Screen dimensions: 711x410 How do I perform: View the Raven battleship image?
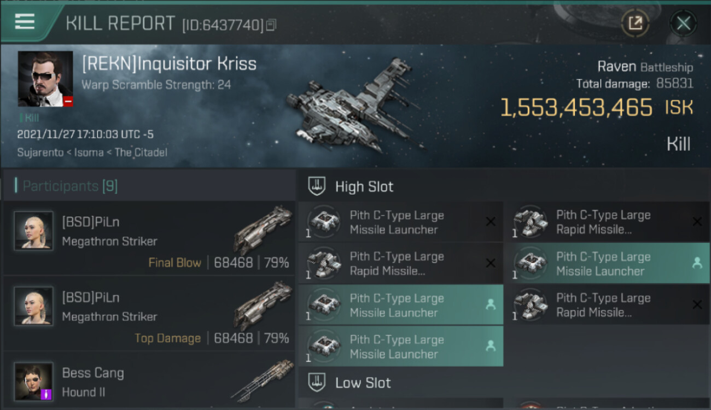click(355, 107)
